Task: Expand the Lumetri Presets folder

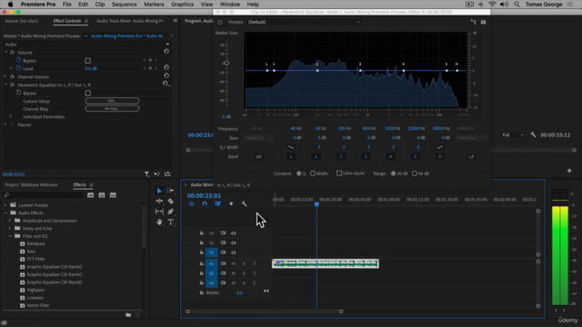Action: coord(5,205)
